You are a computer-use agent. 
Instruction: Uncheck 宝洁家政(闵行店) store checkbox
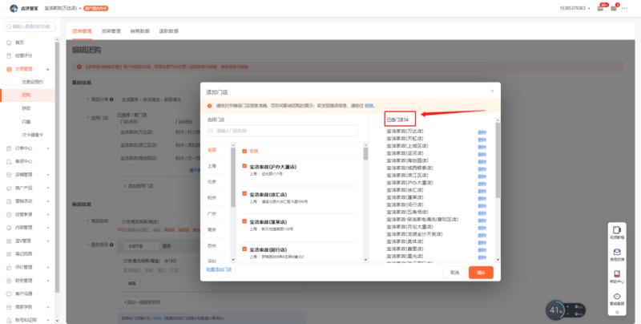coord(244,249)
